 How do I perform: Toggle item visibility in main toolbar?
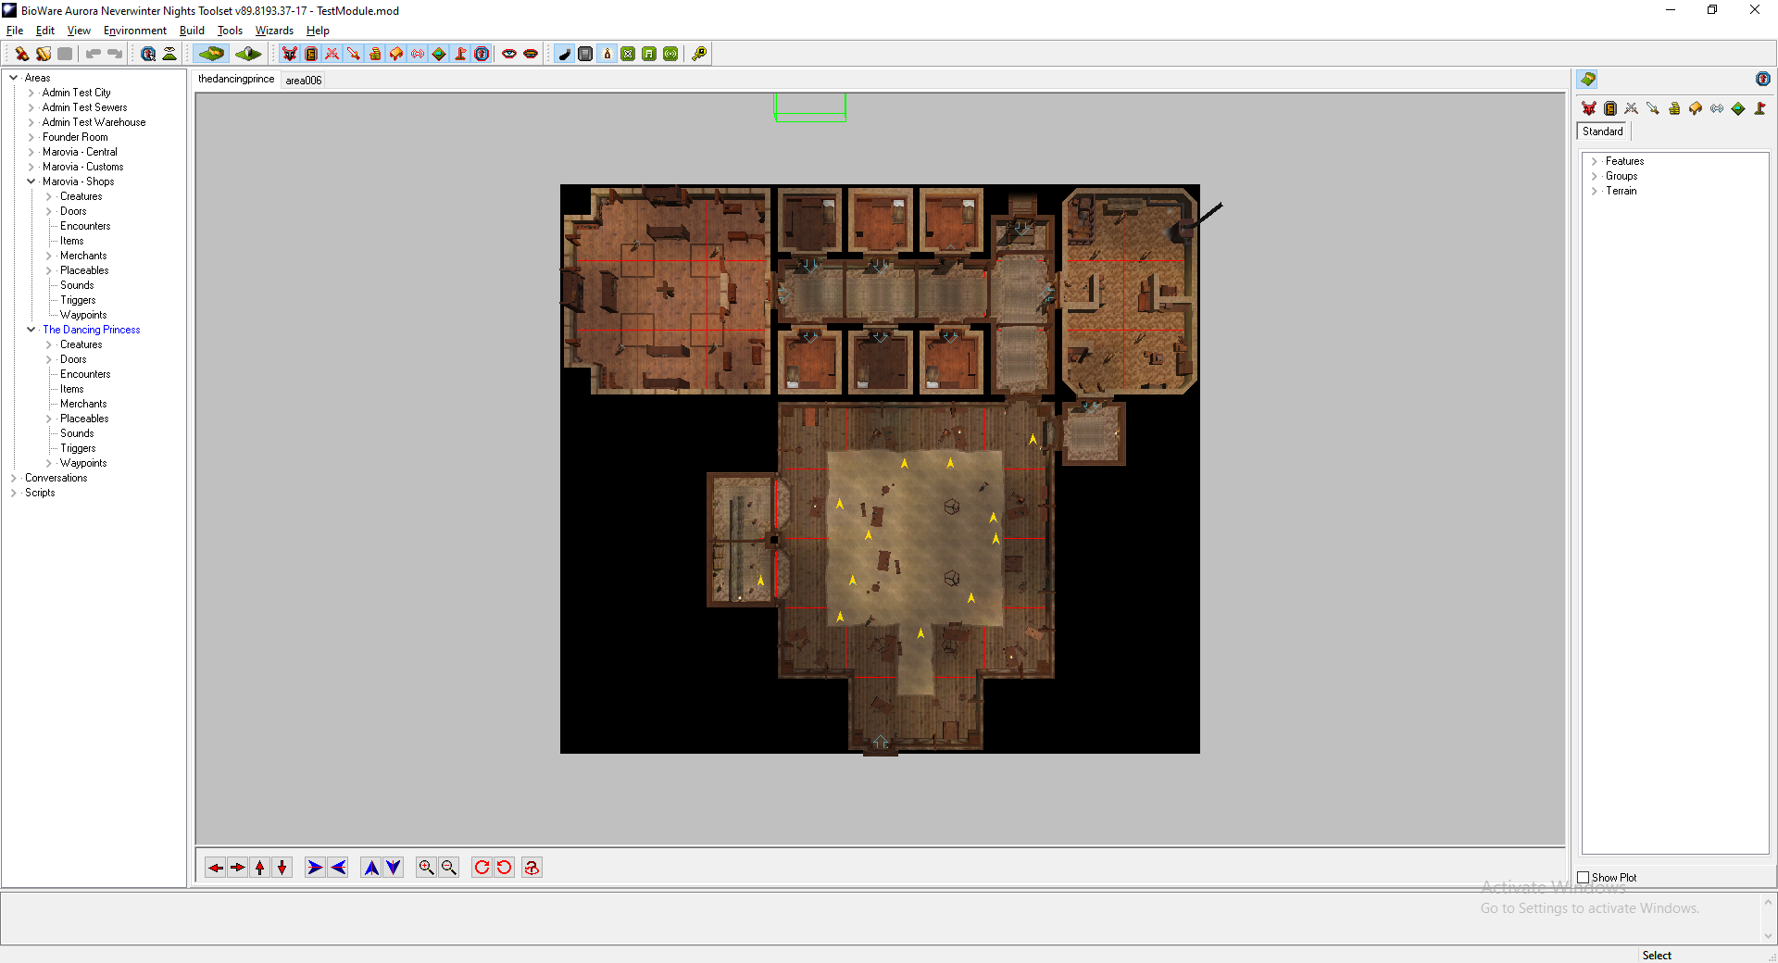(354, 54)
